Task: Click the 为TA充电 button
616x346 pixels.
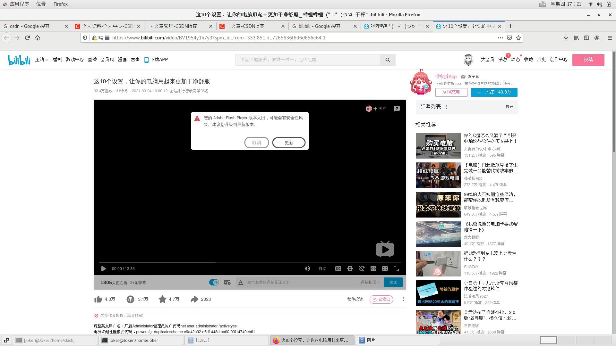Action: (451, 92)
